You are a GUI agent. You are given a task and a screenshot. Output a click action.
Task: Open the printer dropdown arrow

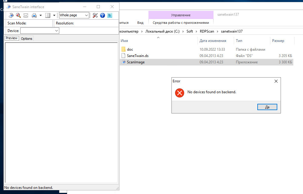pos(40,15)
